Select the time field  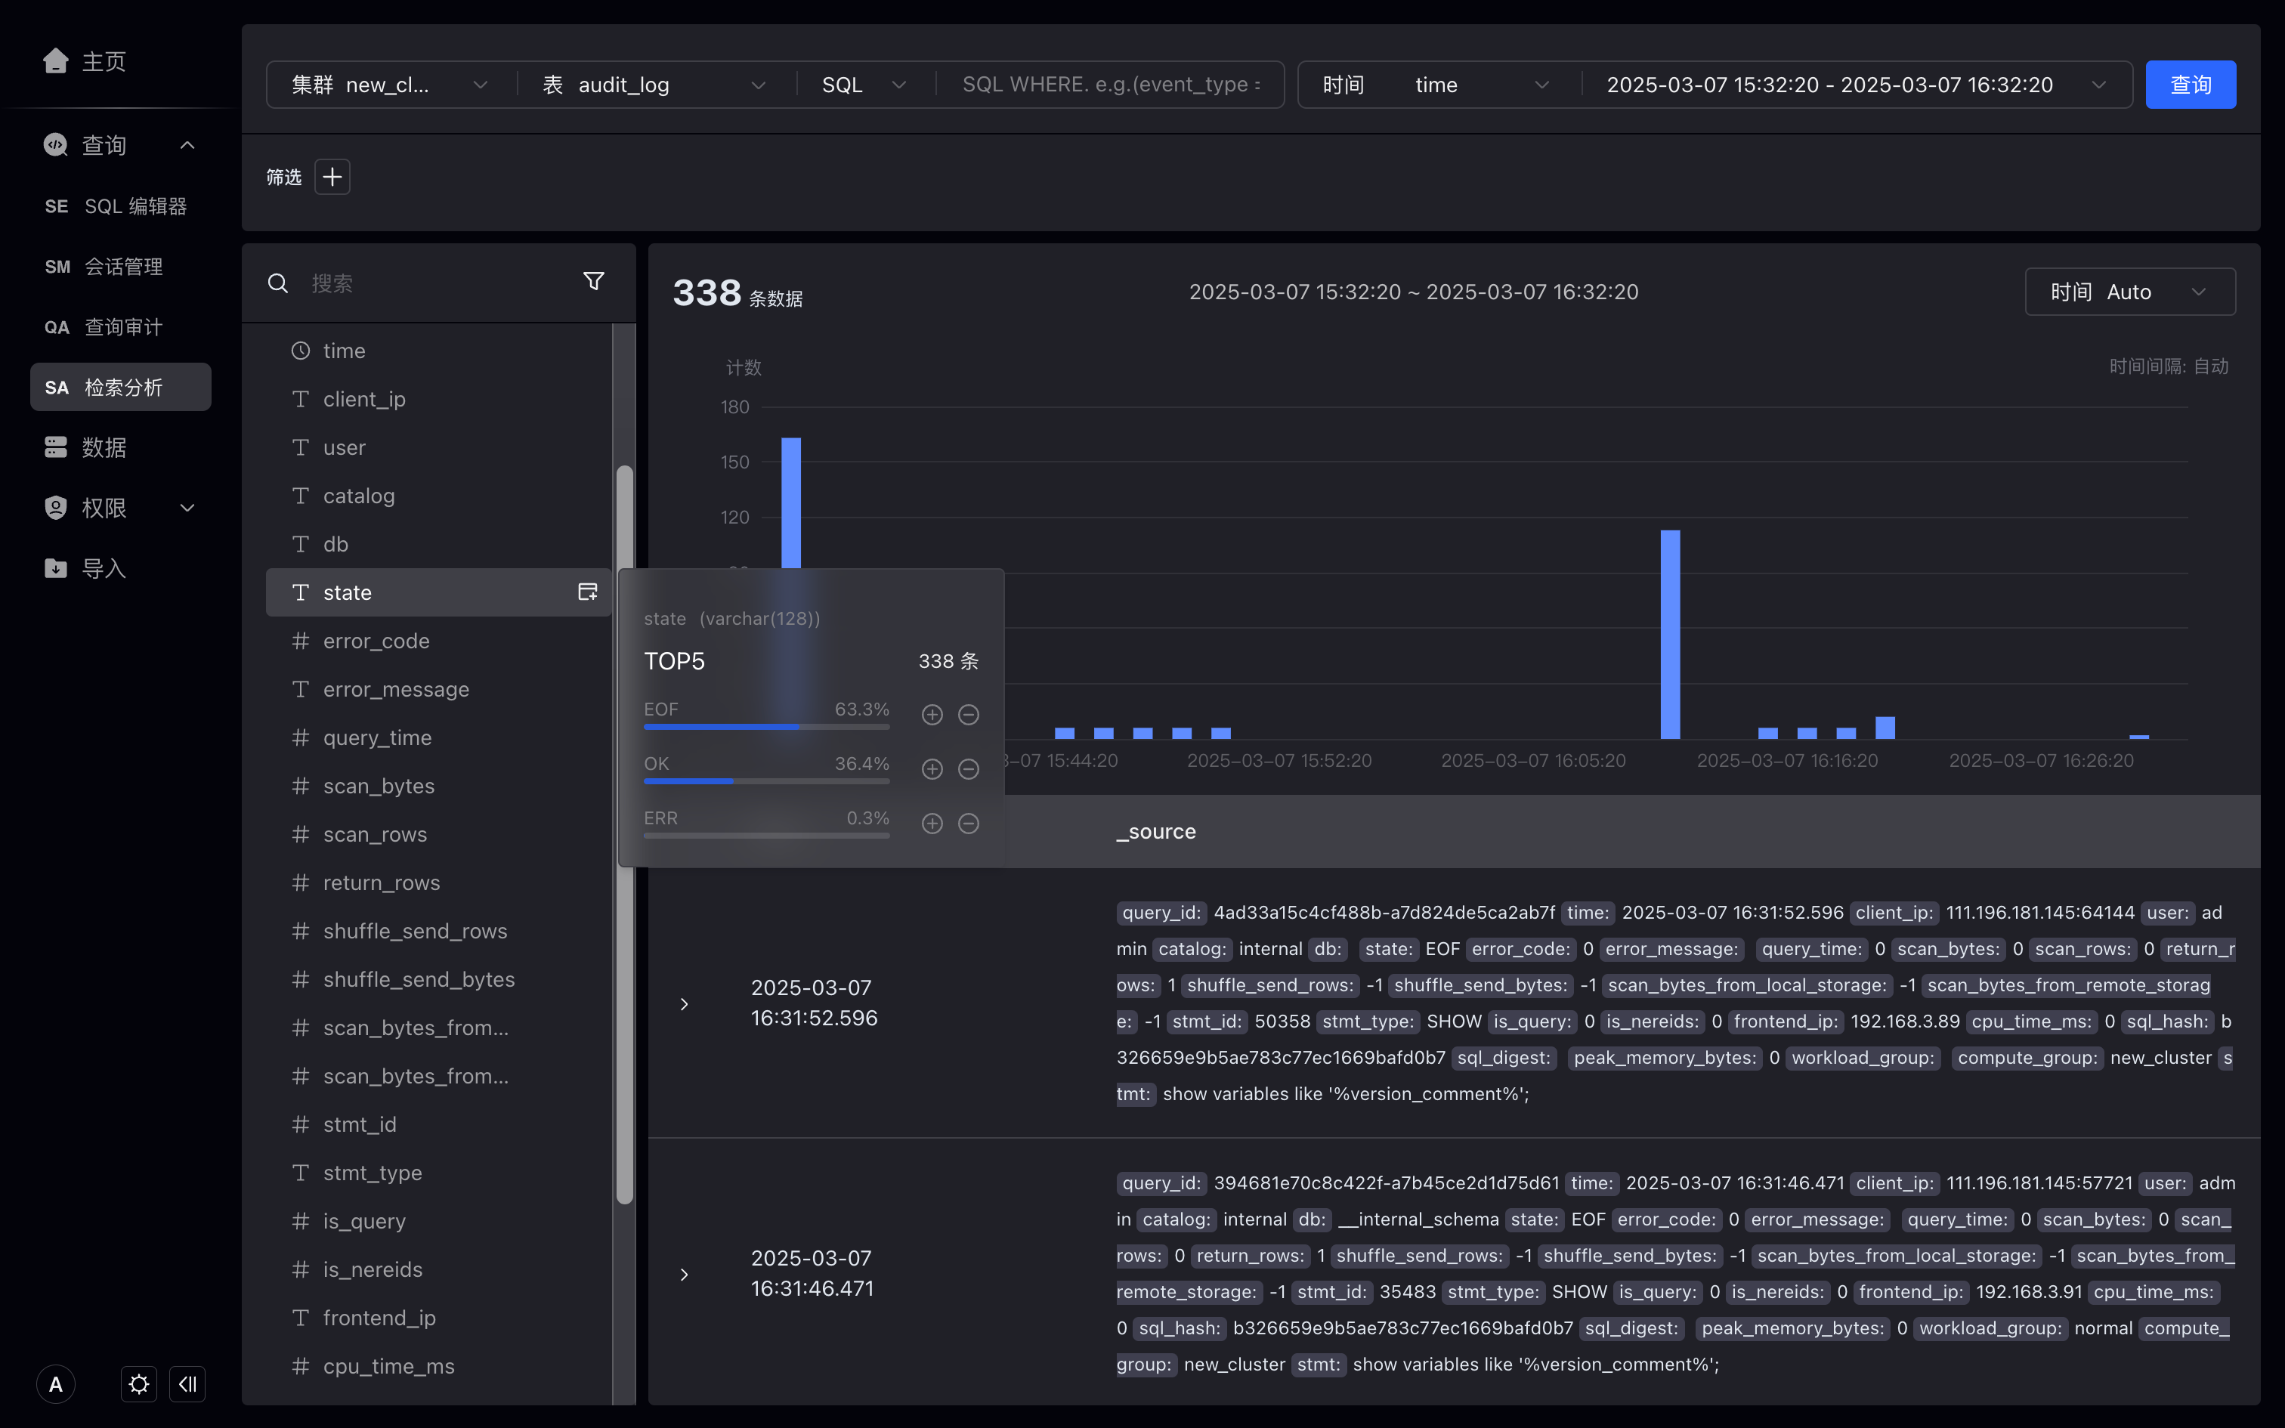coord(439,351)
